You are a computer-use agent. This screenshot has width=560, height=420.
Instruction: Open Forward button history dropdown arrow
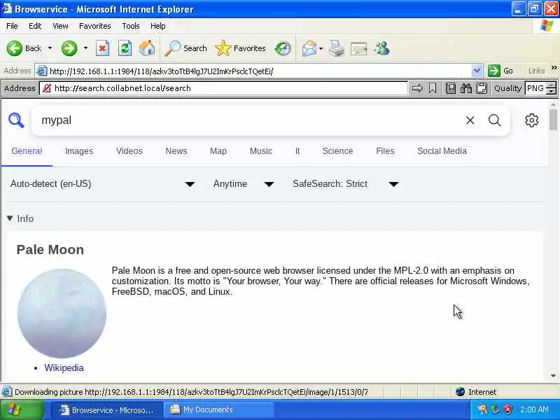85,48
